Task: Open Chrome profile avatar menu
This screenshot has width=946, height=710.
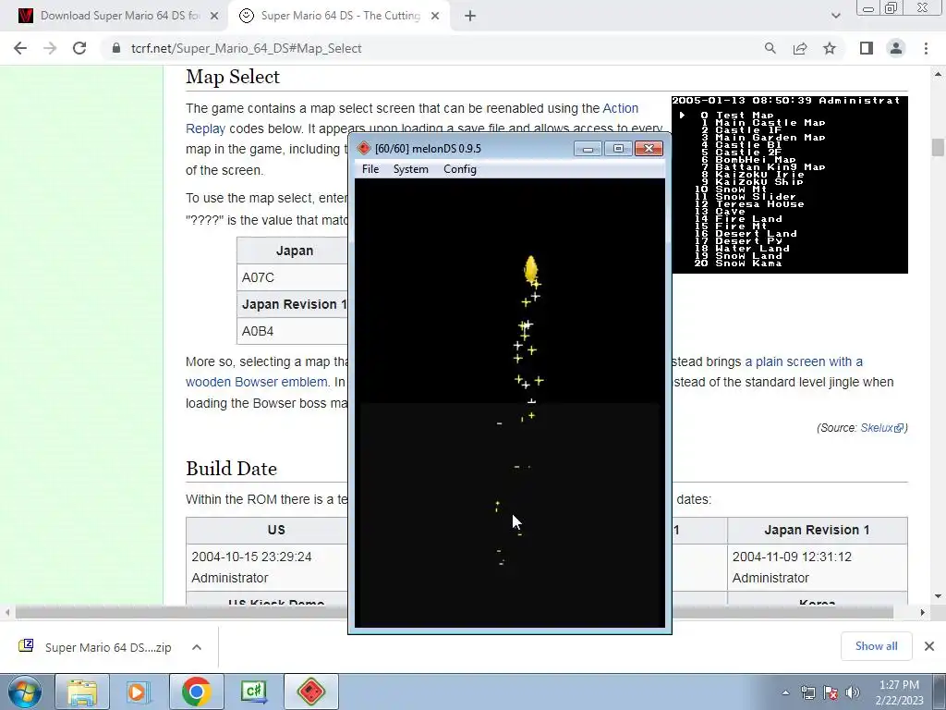Action: [896, 48]
